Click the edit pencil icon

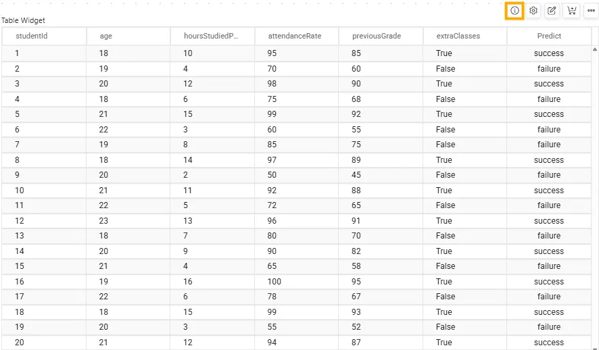(x=552, y=11)
